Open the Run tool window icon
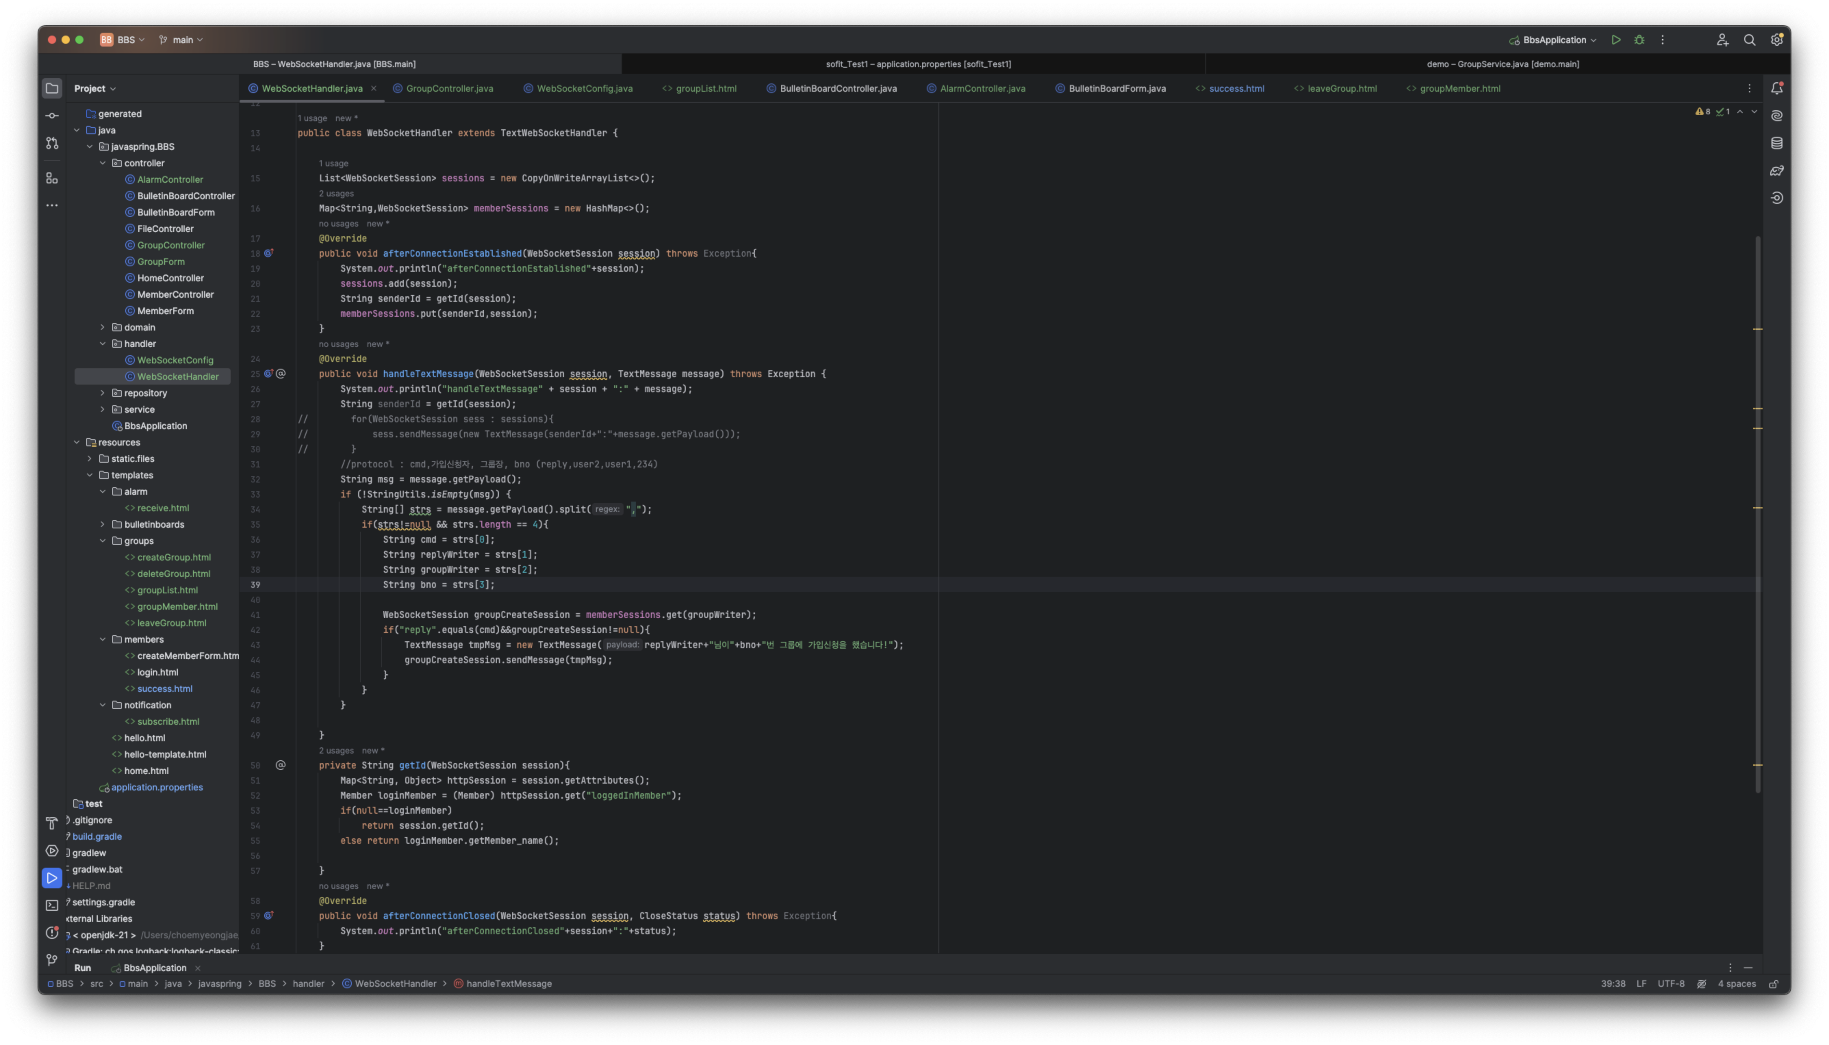Viewport: 1829px width, 1045px height. [x=52, y=878]
